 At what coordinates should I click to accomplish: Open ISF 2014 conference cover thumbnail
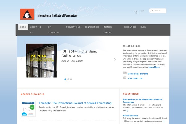tap(42, 60)
